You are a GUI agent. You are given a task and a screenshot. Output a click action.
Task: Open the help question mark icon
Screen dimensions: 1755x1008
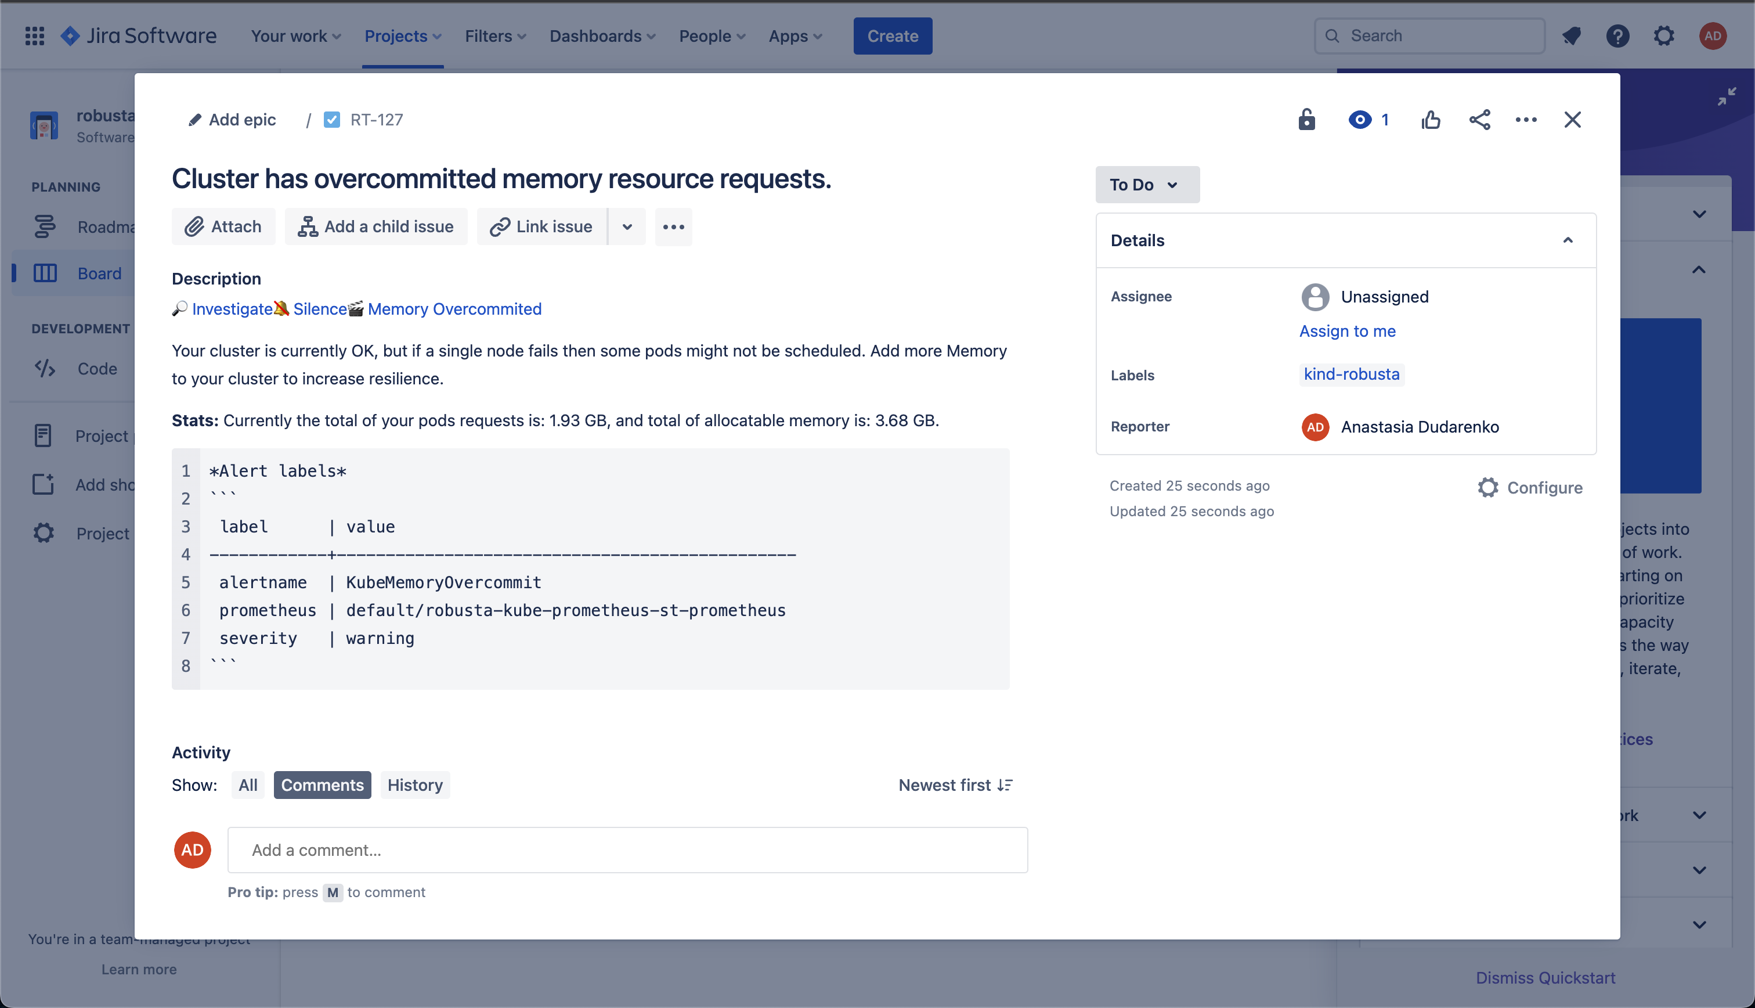pos(1617,36)
